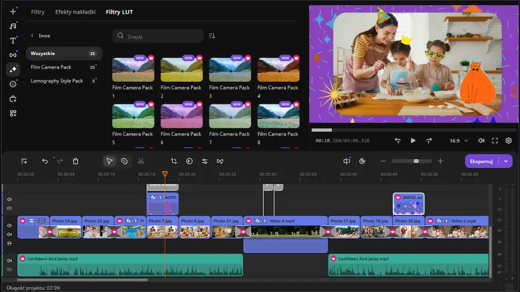This screenshot has width=520, height=292.
Task: Open the Titles panel with the T icon
Action: click(x=13, y=40)
